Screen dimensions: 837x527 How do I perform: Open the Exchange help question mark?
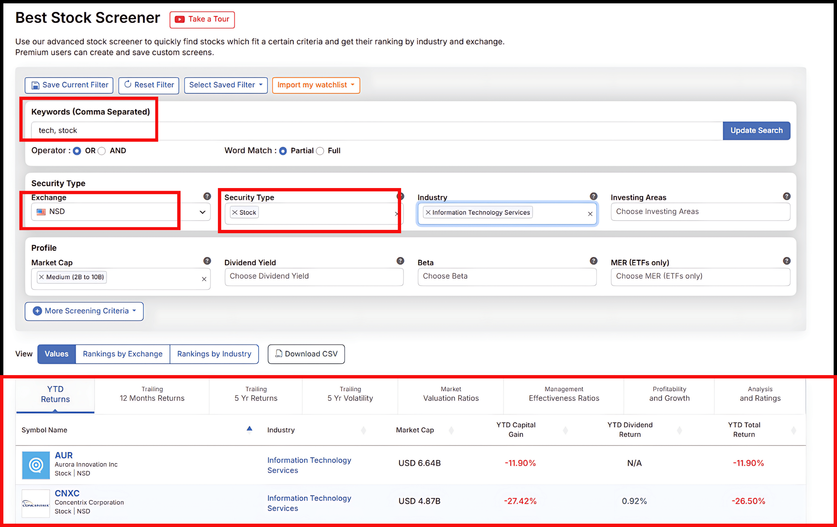click(207, 196)
